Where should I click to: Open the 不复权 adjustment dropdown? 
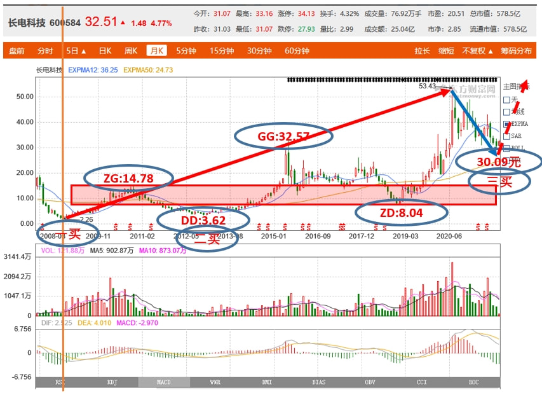tap(477, 51)
